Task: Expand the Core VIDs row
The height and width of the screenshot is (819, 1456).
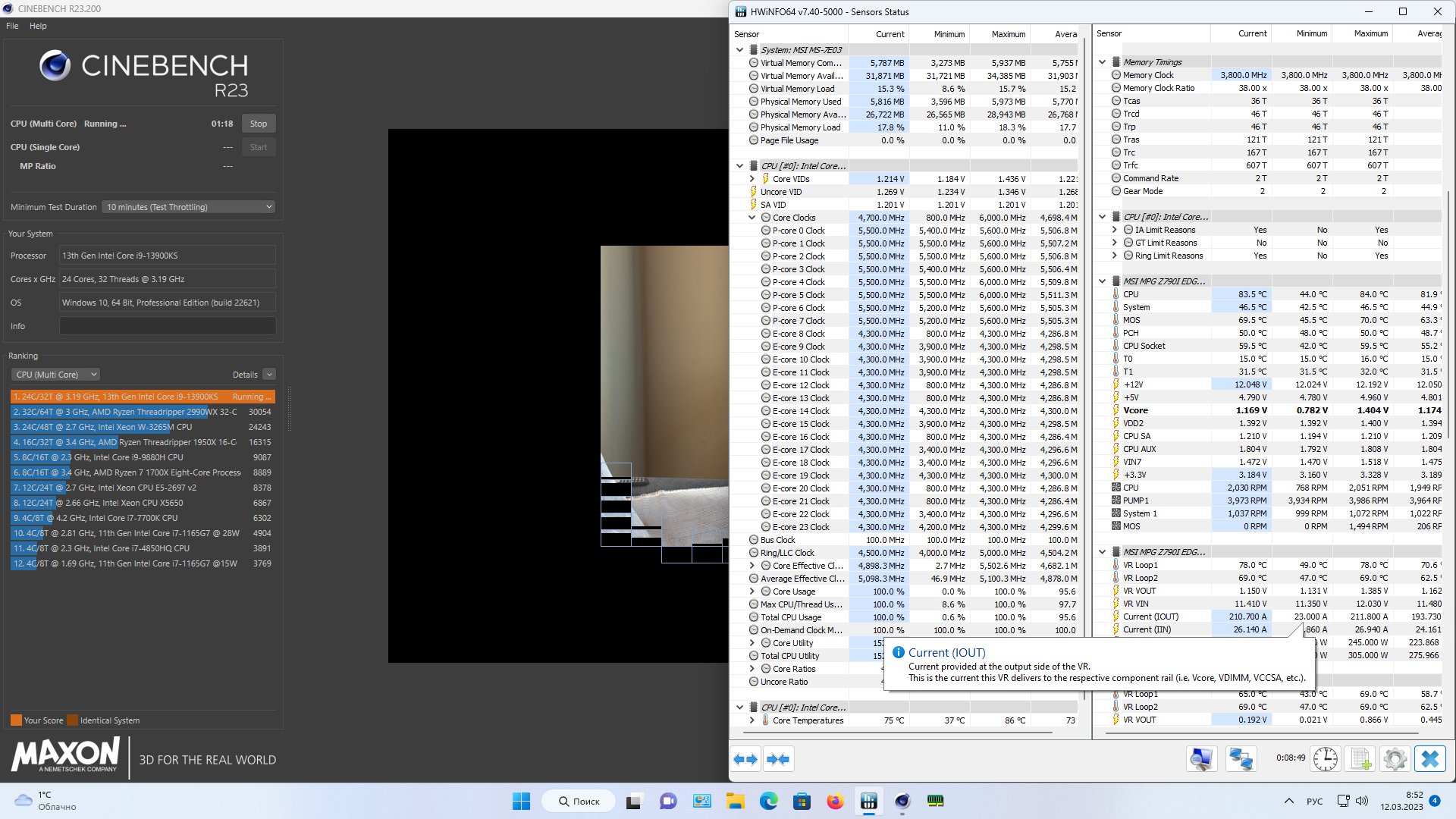Action: tap(752, 179)
